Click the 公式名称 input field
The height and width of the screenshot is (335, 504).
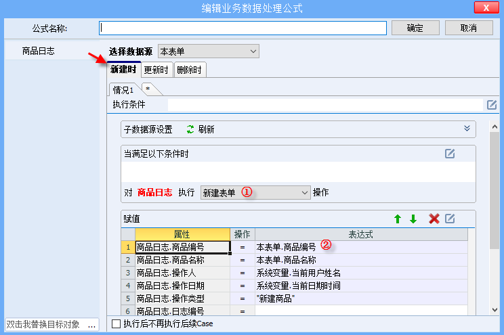coord(243,28)
